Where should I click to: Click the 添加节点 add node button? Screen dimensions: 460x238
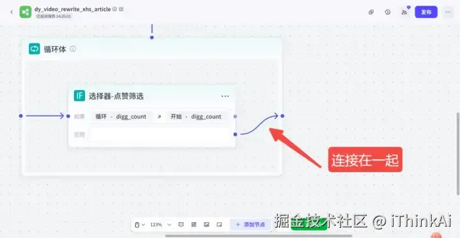[x=250, y=225]
